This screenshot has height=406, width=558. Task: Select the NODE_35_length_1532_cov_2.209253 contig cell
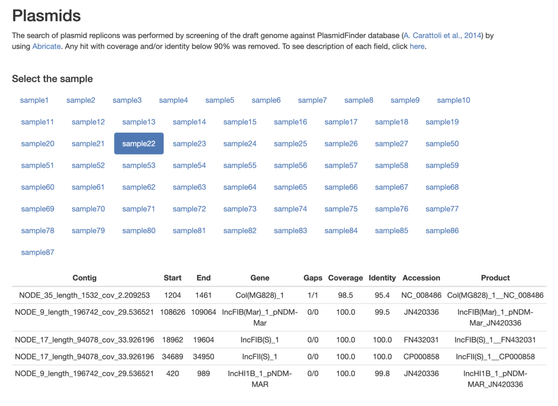85,295
